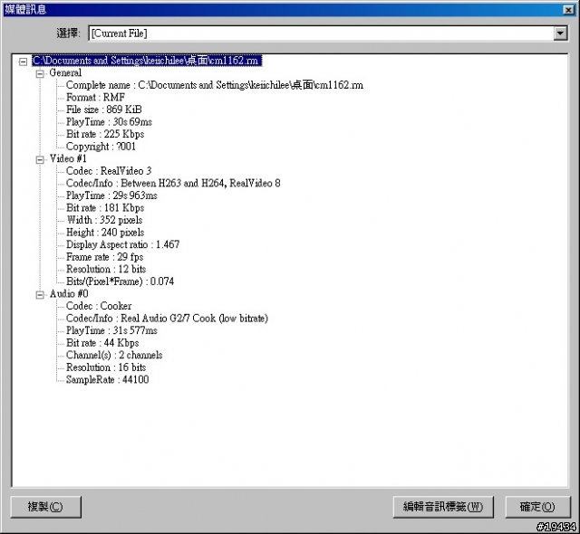Select 'Format : RMF' row
Viewport: 580px width, 534px height.
point(95,98)
